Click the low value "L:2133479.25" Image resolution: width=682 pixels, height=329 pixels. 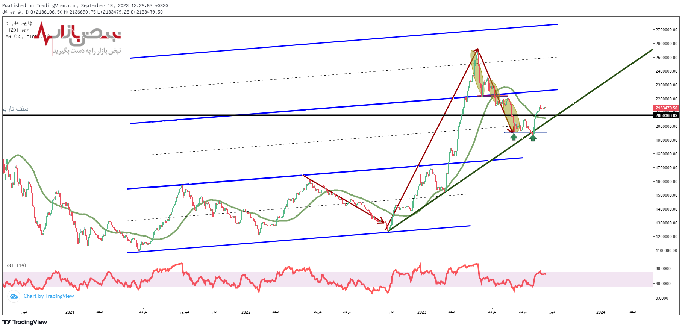click(x=113, y=12)
